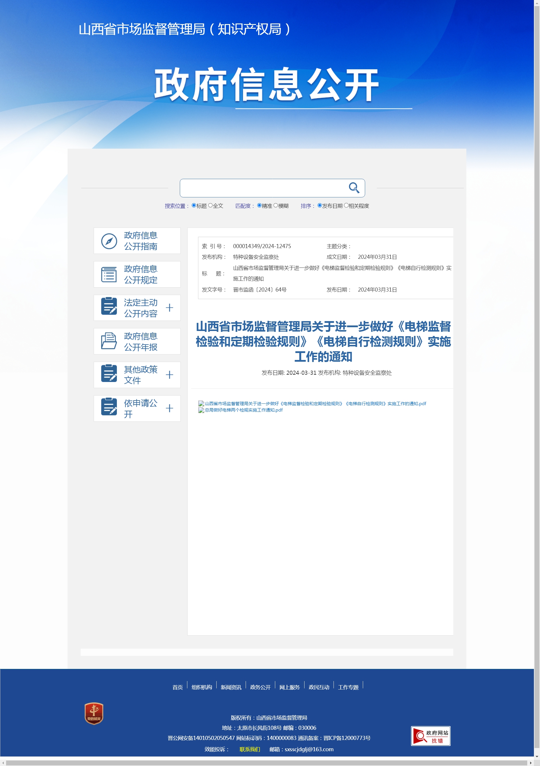Click the compass icon for 政府信息公开指南
540x766 pixels.
109,241
